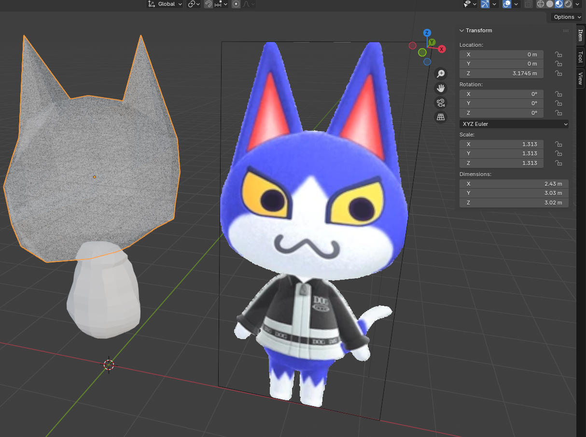Lock the Scale X axis
This screenshot has width=586, height=437.
pos(558,144)
